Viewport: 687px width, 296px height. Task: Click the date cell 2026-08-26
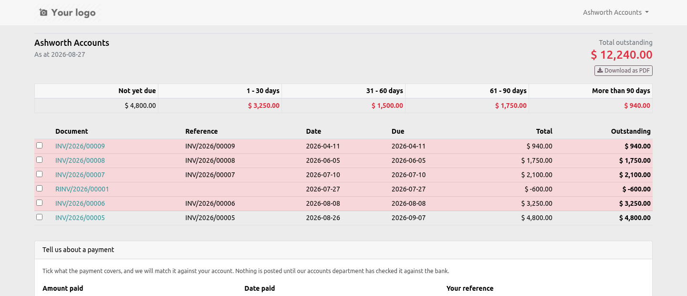[323, 218]
